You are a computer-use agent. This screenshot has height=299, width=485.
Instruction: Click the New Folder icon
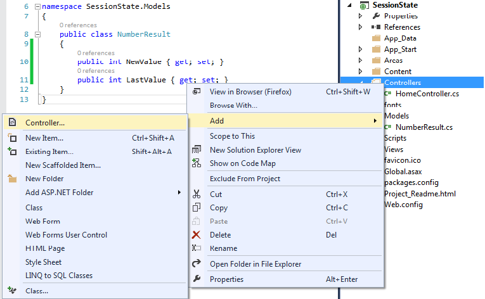[x=12, y=179]
